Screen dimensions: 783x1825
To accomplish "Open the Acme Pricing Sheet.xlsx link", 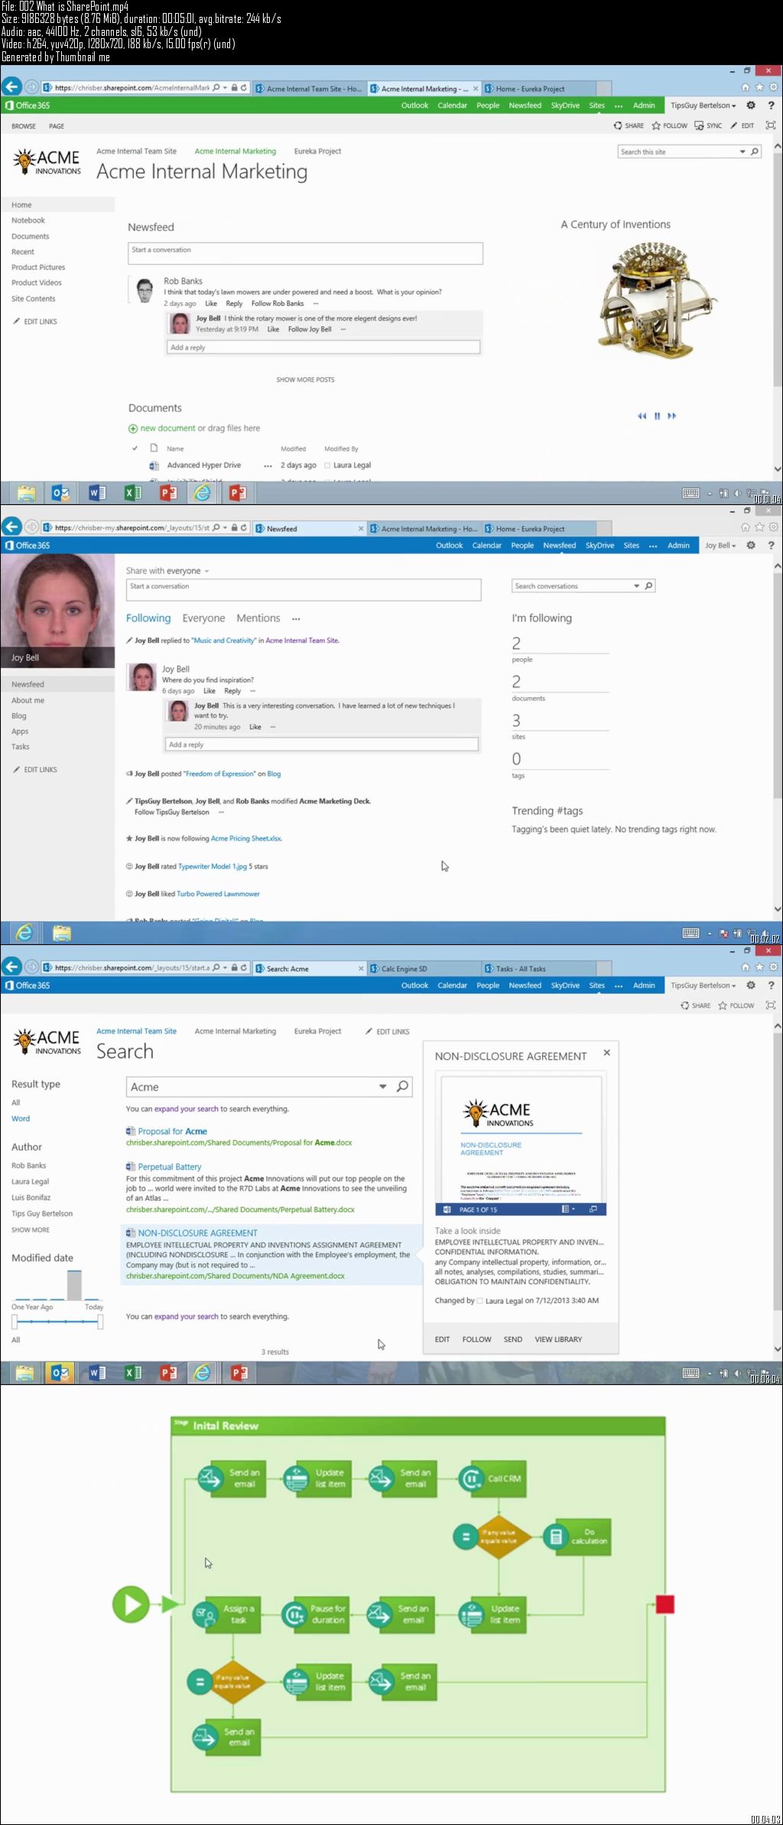I will click(x=246, y=839).
